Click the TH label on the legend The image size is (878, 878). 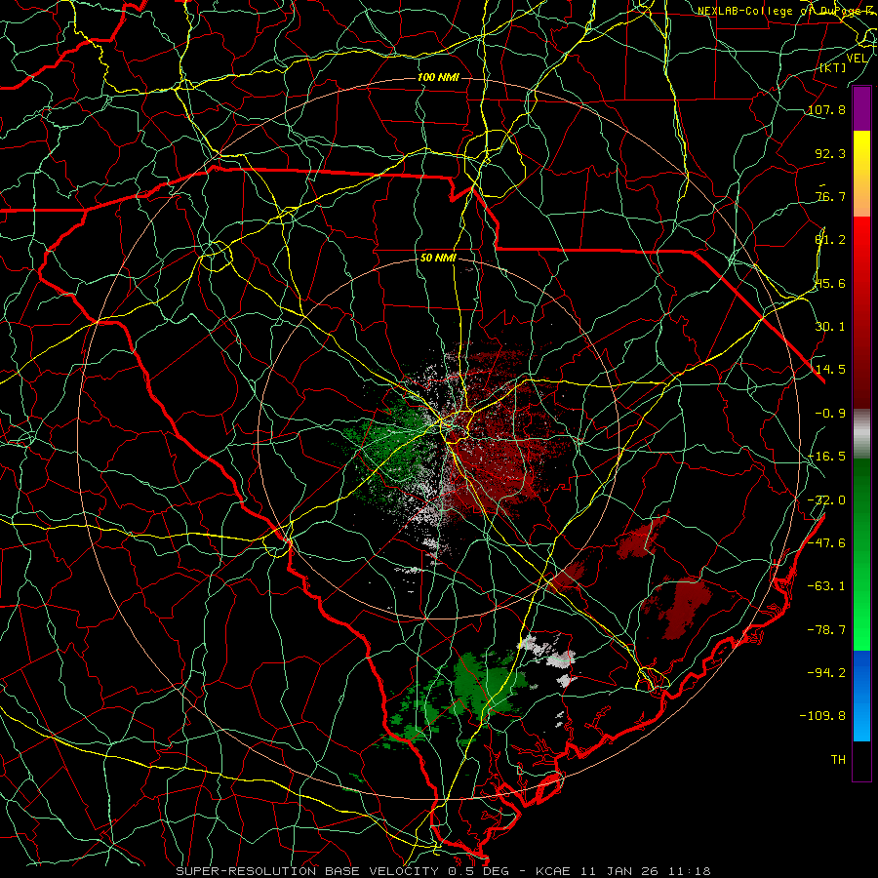pyautogui.click(x=838, y=760)
